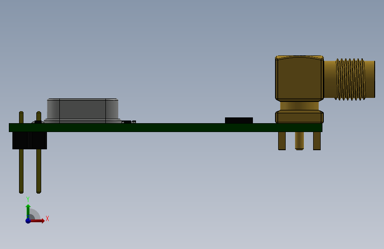
Task: Select the second long header pin
Action: tap(39, 171)
